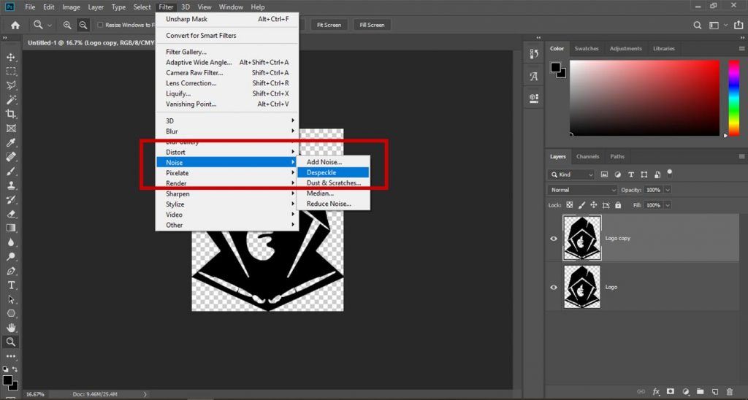This screenshot has width=748, height=400.
Task: Create new fill or adjustment layer
Action: (x=685, y=391)
